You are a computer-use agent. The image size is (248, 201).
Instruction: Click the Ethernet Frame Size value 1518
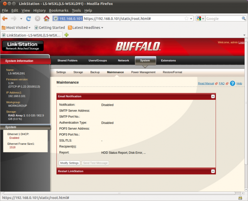point(12,147)
